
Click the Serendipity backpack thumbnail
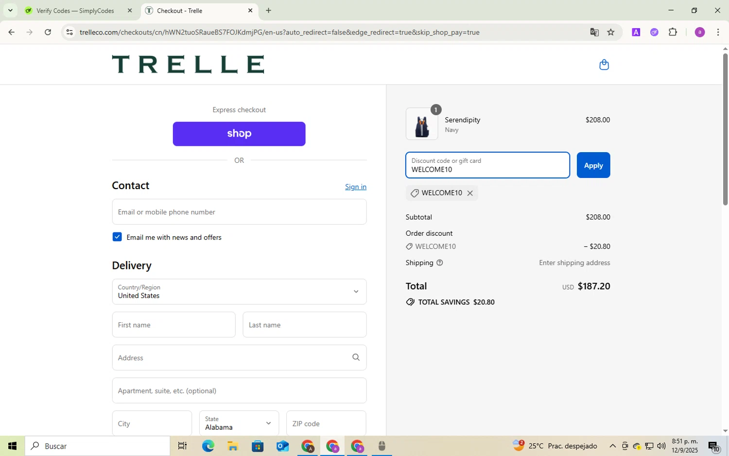click(x=422, y=124)
